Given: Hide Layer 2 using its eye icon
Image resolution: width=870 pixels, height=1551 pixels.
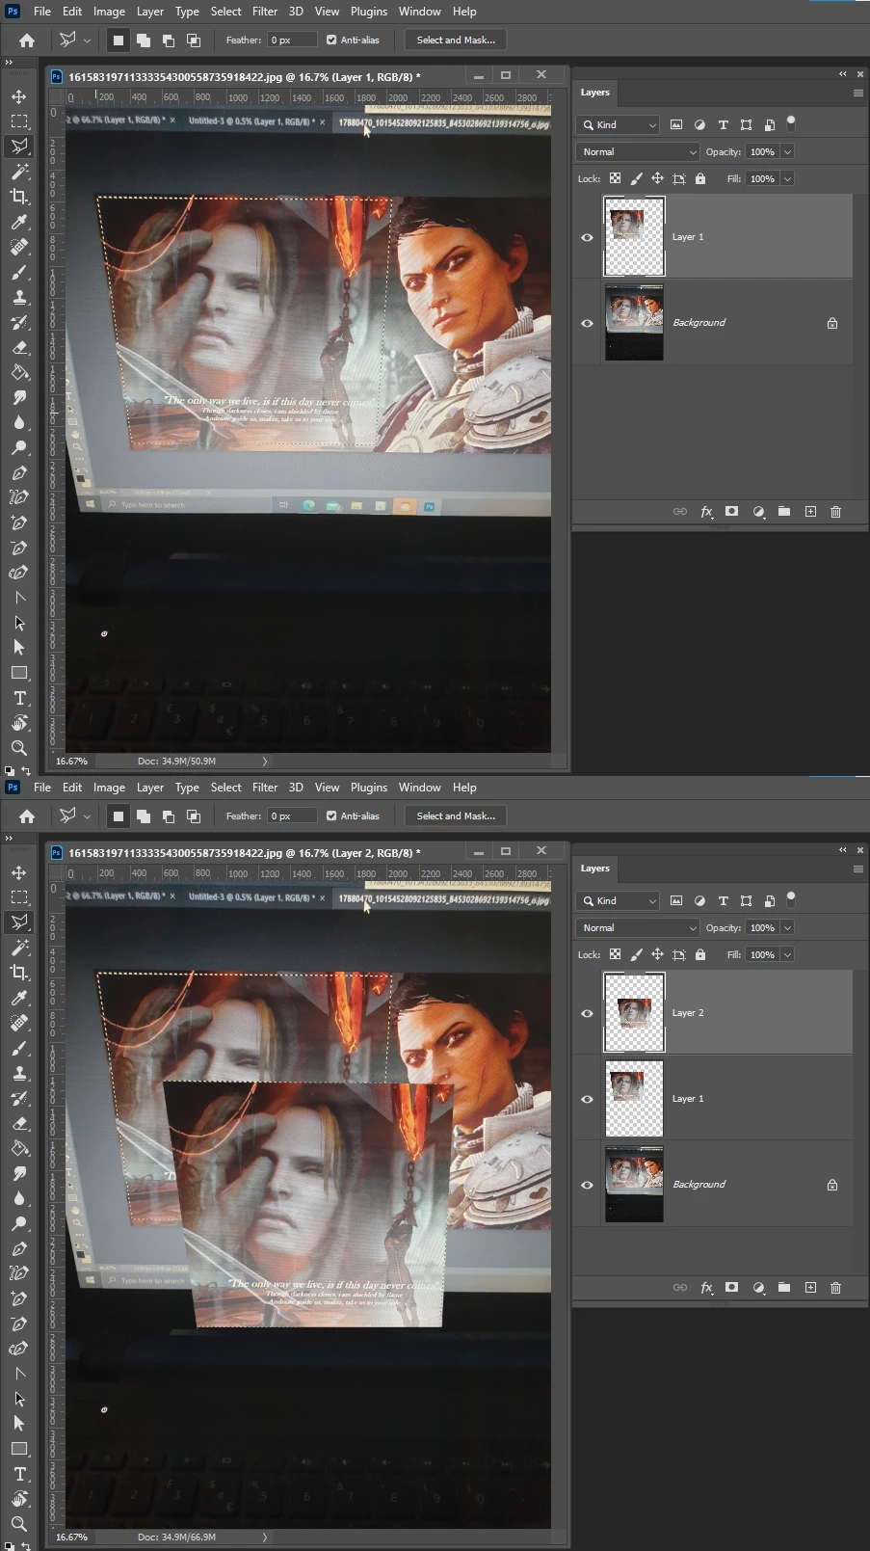Looking at the screenshot, I should tap(587, 1013).
